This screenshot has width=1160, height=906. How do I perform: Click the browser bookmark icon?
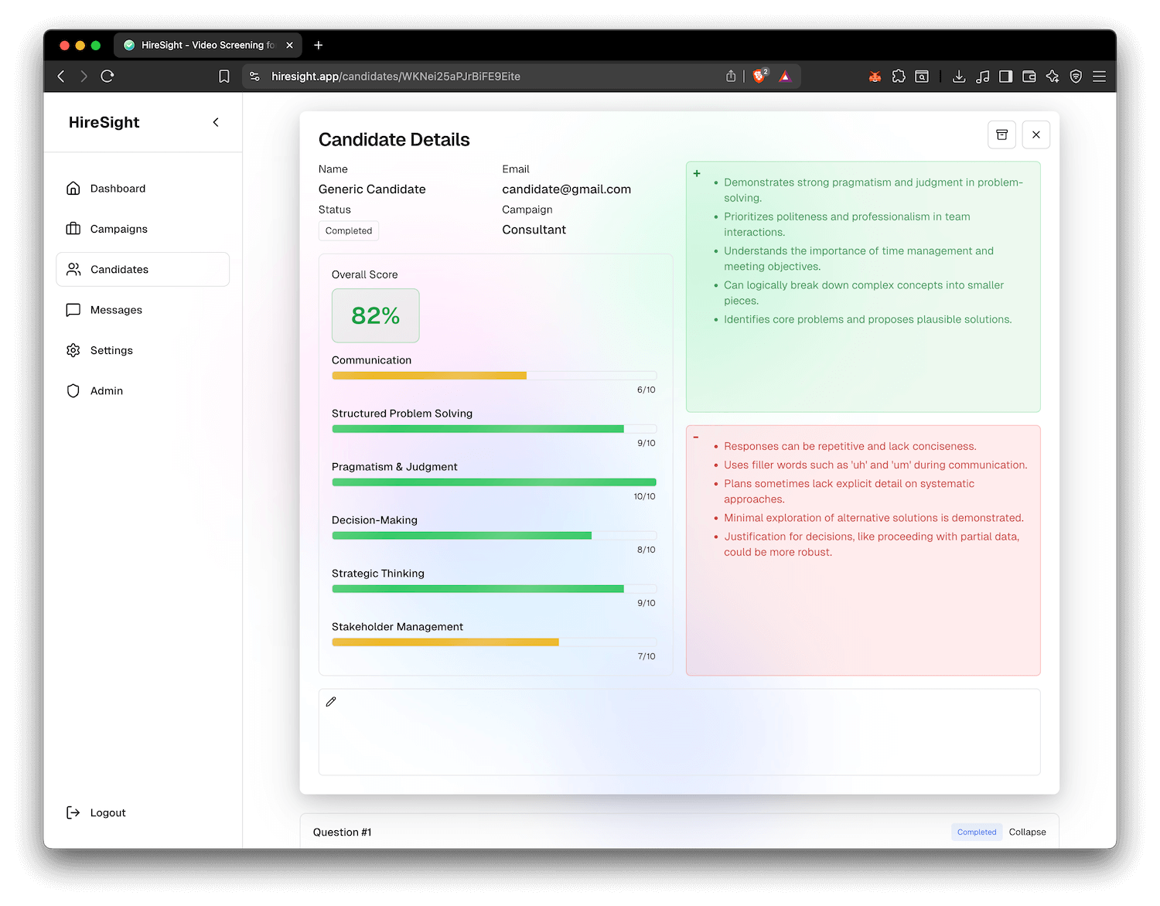pyautogui.click(x=224, y=77)
